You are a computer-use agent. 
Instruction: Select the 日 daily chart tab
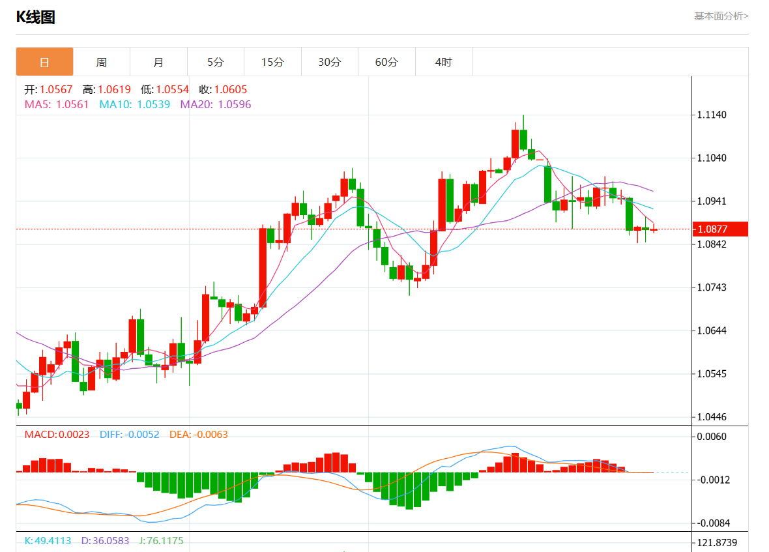(44, 62)
